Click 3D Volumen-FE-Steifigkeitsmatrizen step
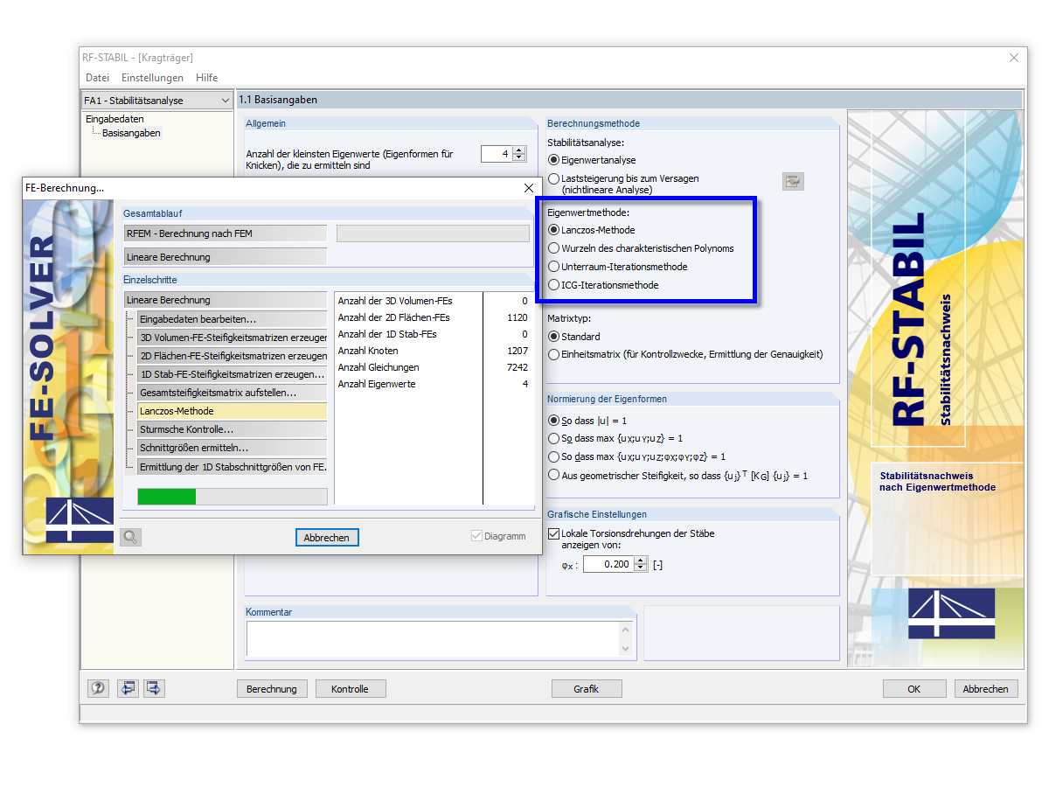The width and height of the screenshot is (1049, 787). coord(233,338)
